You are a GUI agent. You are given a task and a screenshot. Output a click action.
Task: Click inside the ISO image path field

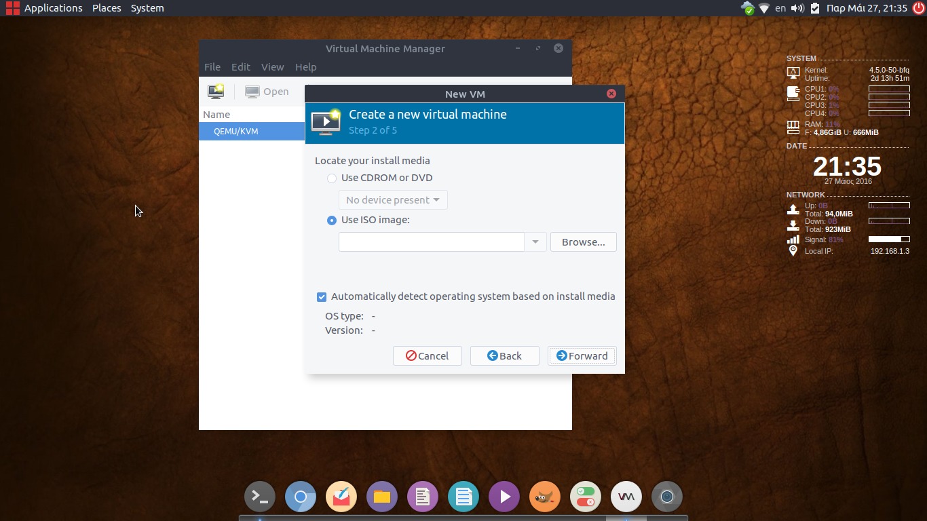click(x=431, y=242)
